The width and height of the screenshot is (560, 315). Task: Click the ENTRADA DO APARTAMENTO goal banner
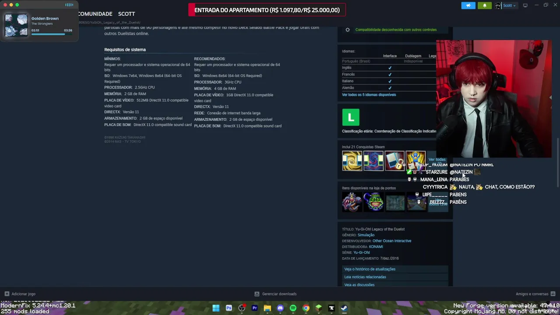[267, 10]
